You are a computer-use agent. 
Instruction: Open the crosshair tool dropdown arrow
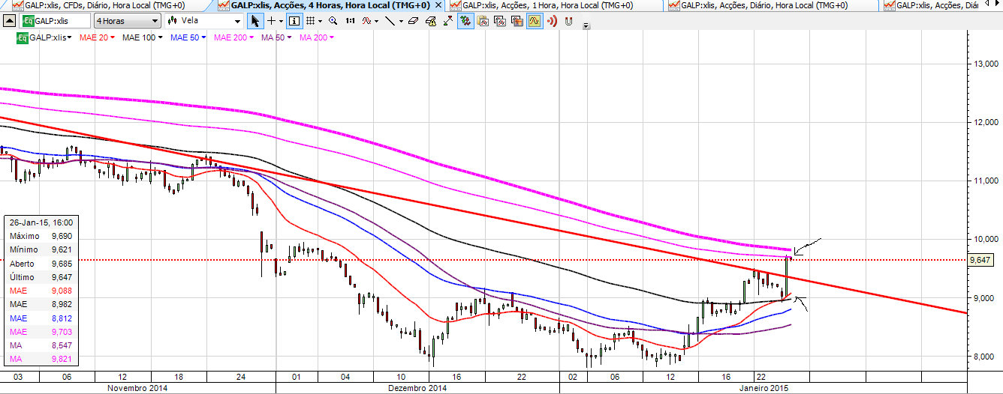[x=281, y=21]
